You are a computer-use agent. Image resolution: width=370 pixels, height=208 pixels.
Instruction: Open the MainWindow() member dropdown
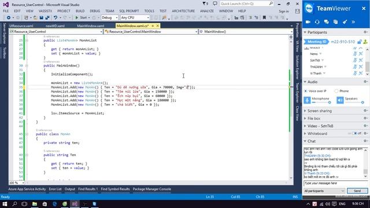pos(246,32)
